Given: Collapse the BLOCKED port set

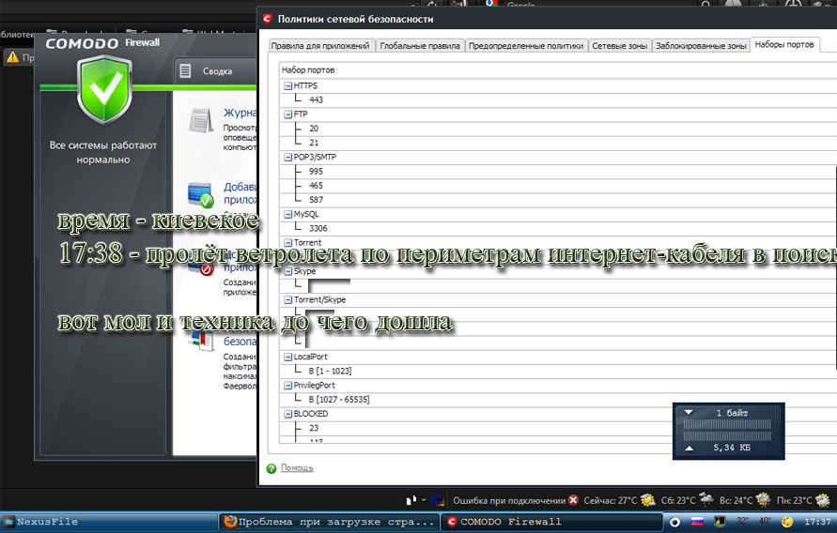Looking at the screenshot, I should click(x=288, y=414).
